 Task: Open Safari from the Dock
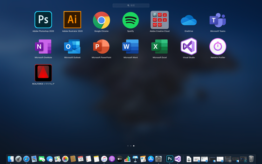coord(26,159)
